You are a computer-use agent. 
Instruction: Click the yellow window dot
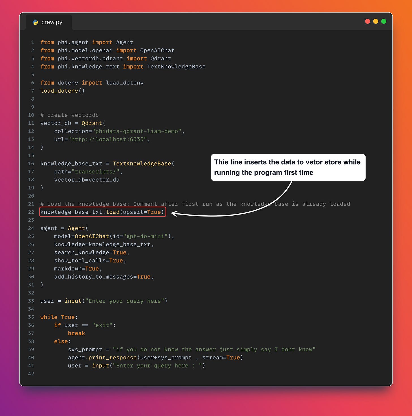click(x=375, y=21)
